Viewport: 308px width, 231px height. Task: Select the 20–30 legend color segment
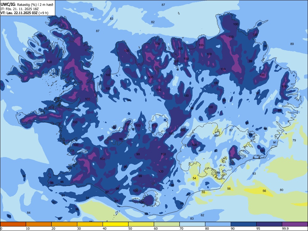[64, 224]
